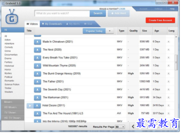Click language flag icon for The Marksman
Screen dimensions: 182x135
click(168, 97)
